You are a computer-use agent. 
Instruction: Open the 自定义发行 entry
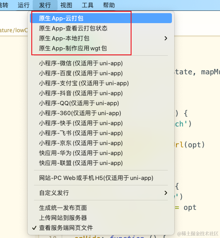coord(101,193)
